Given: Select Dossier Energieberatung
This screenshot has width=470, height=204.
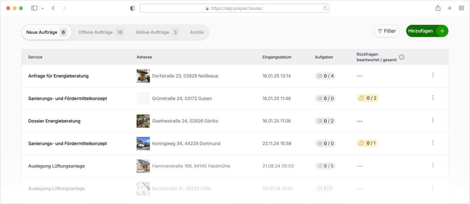Looking at the screenshot, I should (54, 121).
